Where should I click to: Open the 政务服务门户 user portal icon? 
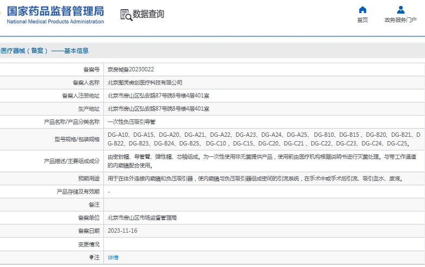click(401, 10)
